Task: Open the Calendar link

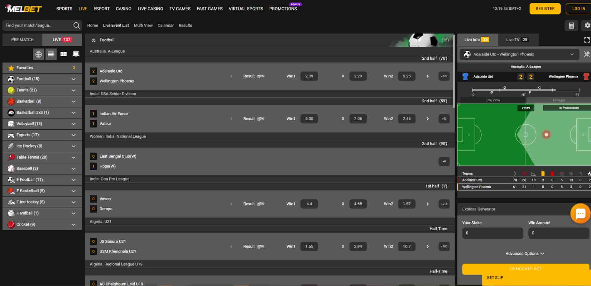Action: [166, 25]
